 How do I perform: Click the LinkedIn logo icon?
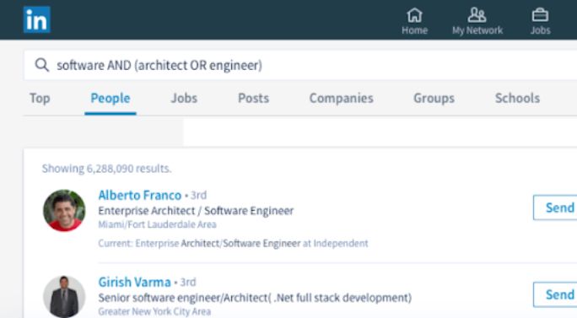(x=37, y=19)
